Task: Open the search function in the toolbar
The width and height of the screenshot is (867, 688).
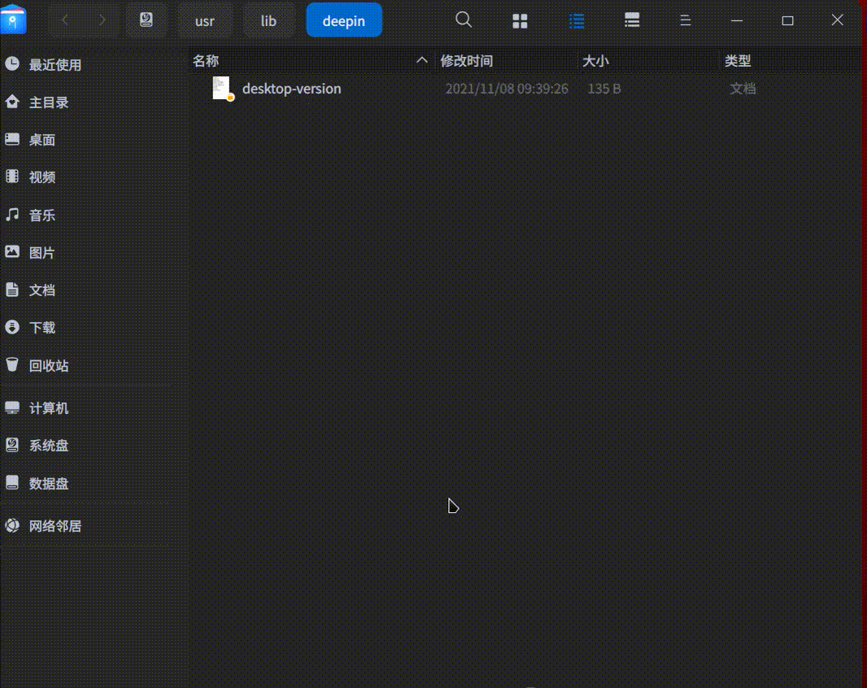Action: coord(464,20)
